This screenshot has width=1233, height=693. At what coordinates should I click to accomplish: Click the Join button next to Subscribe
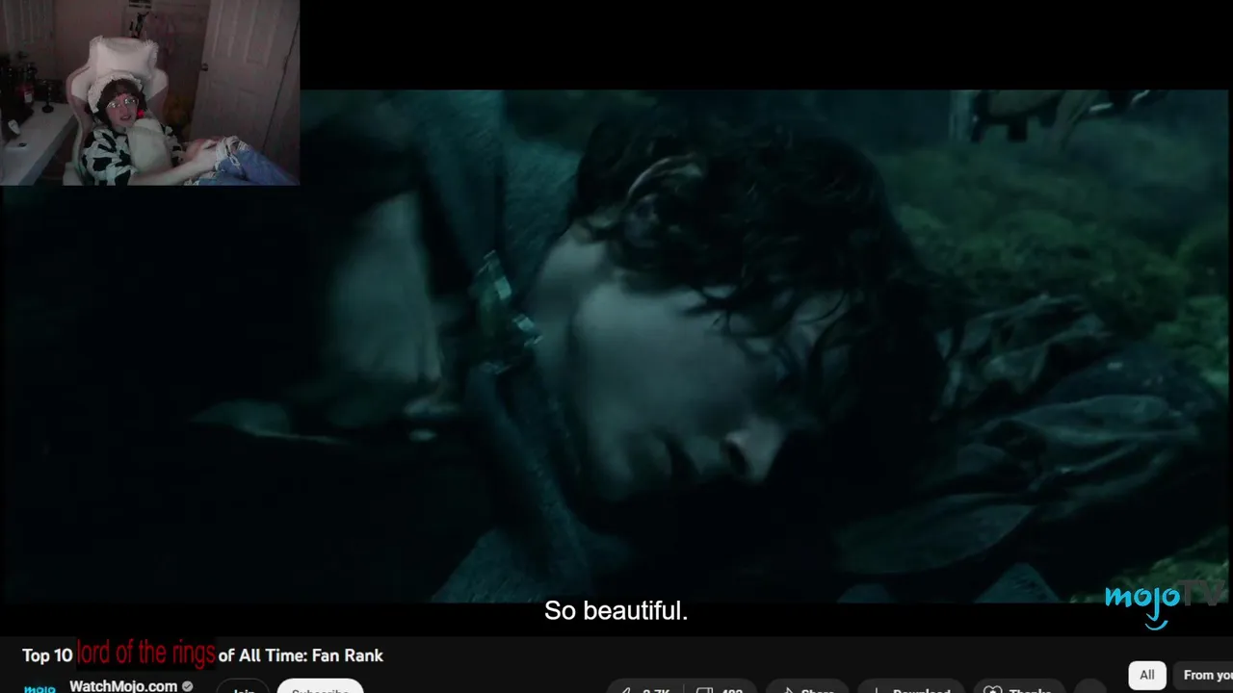(x=244, y=687)
